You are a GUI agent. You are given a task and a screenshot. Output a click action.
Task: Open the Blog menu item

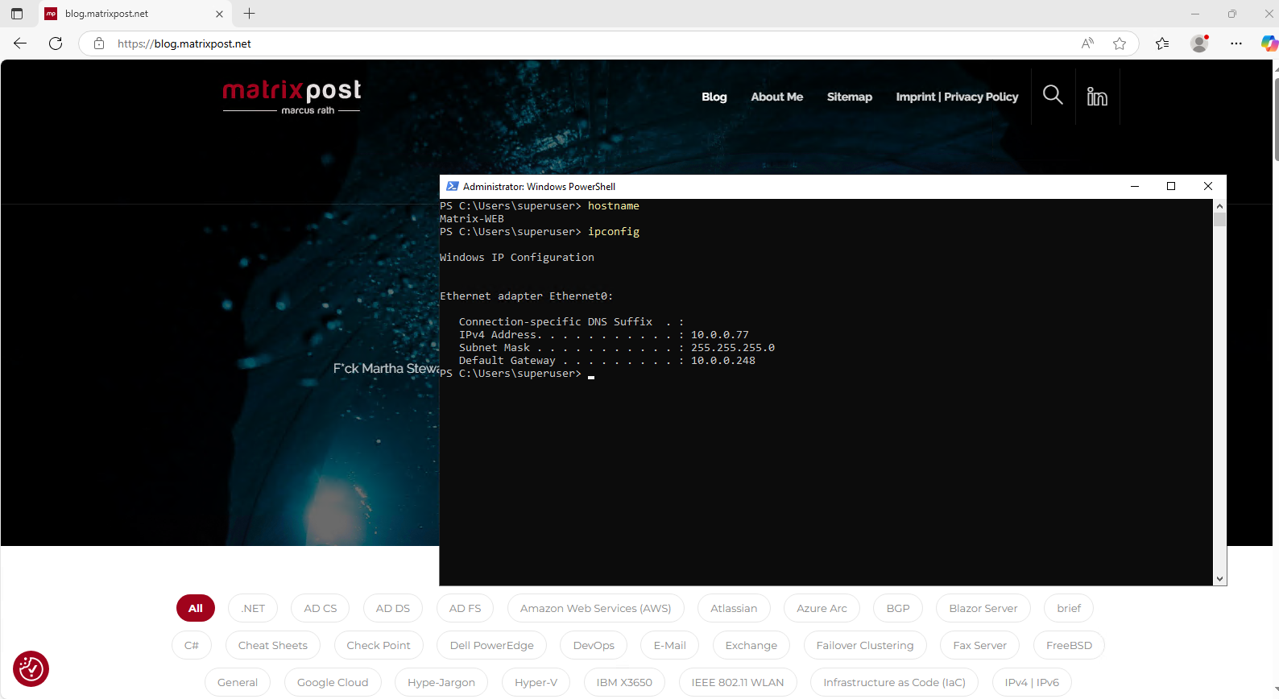[x=714, y=97]
